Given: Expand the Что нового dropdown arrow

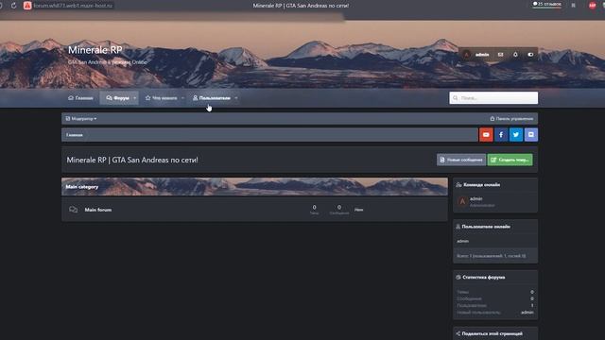Looking at the screenshot, I should [x=182, y=98].
